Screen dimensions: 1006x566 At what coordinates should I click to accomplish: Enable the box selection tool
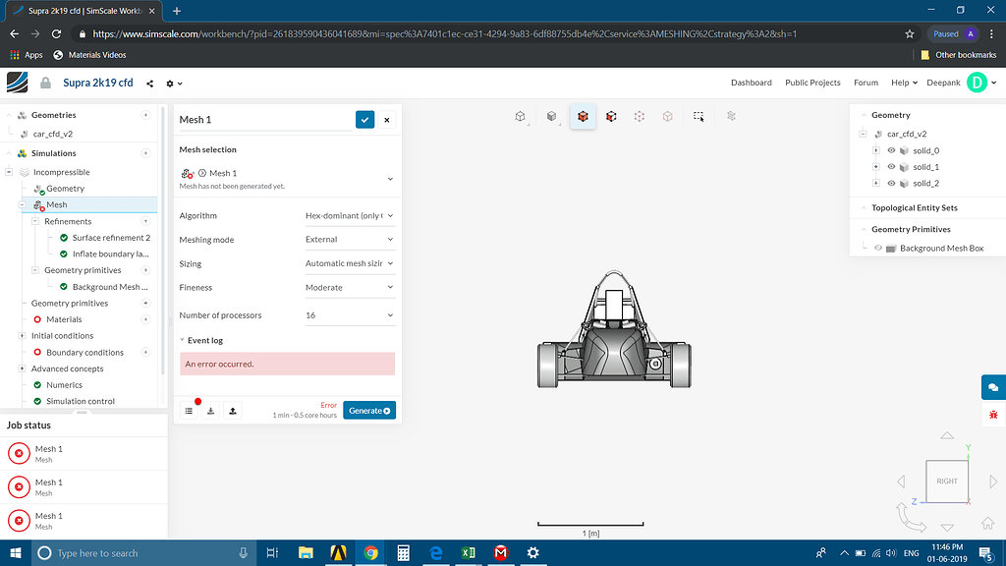click(x=699, y=116)
